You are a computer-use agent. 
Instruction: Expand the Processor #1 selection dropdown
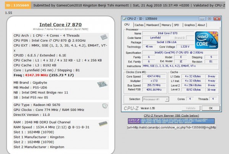[167, 99]
